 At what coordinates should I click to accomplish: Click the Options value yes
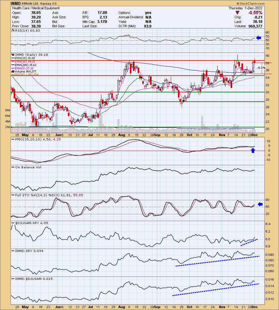pos(148,13)
